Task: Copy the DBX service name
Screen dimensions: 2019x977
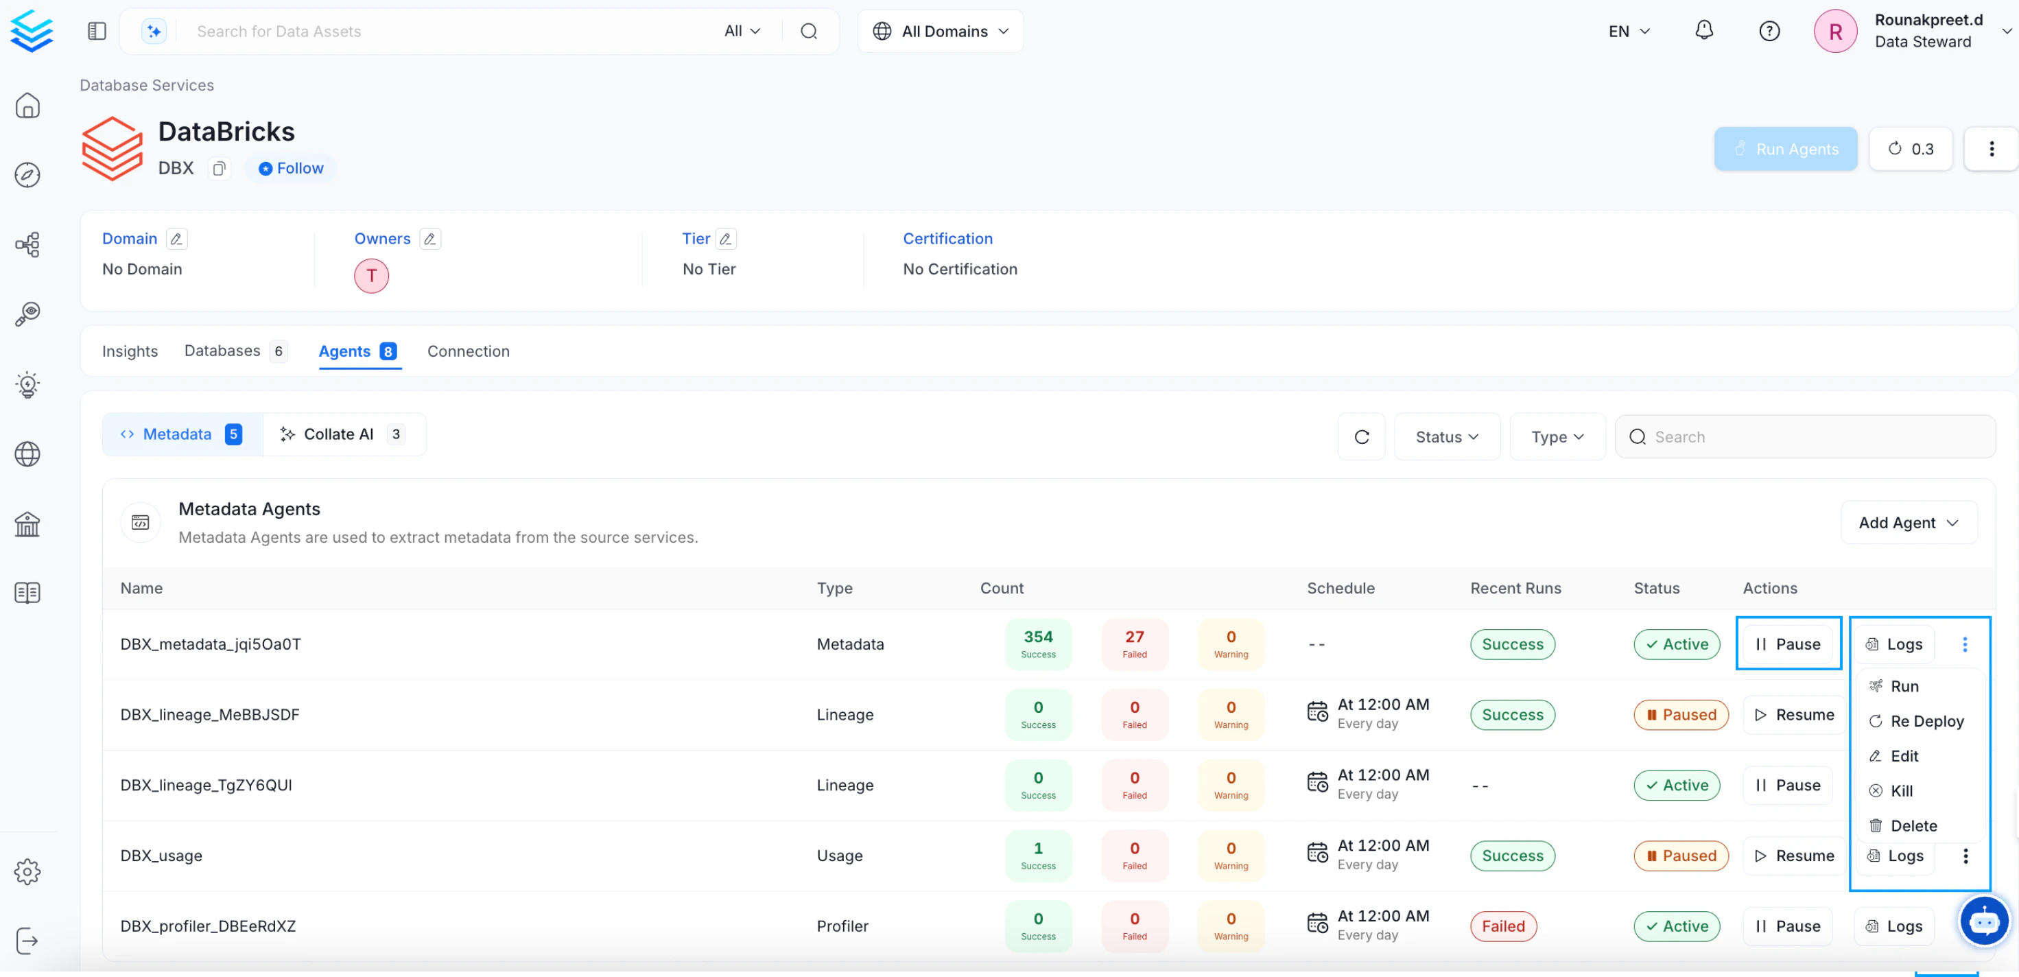Action: pyautogui.click(x=220, y=169)
